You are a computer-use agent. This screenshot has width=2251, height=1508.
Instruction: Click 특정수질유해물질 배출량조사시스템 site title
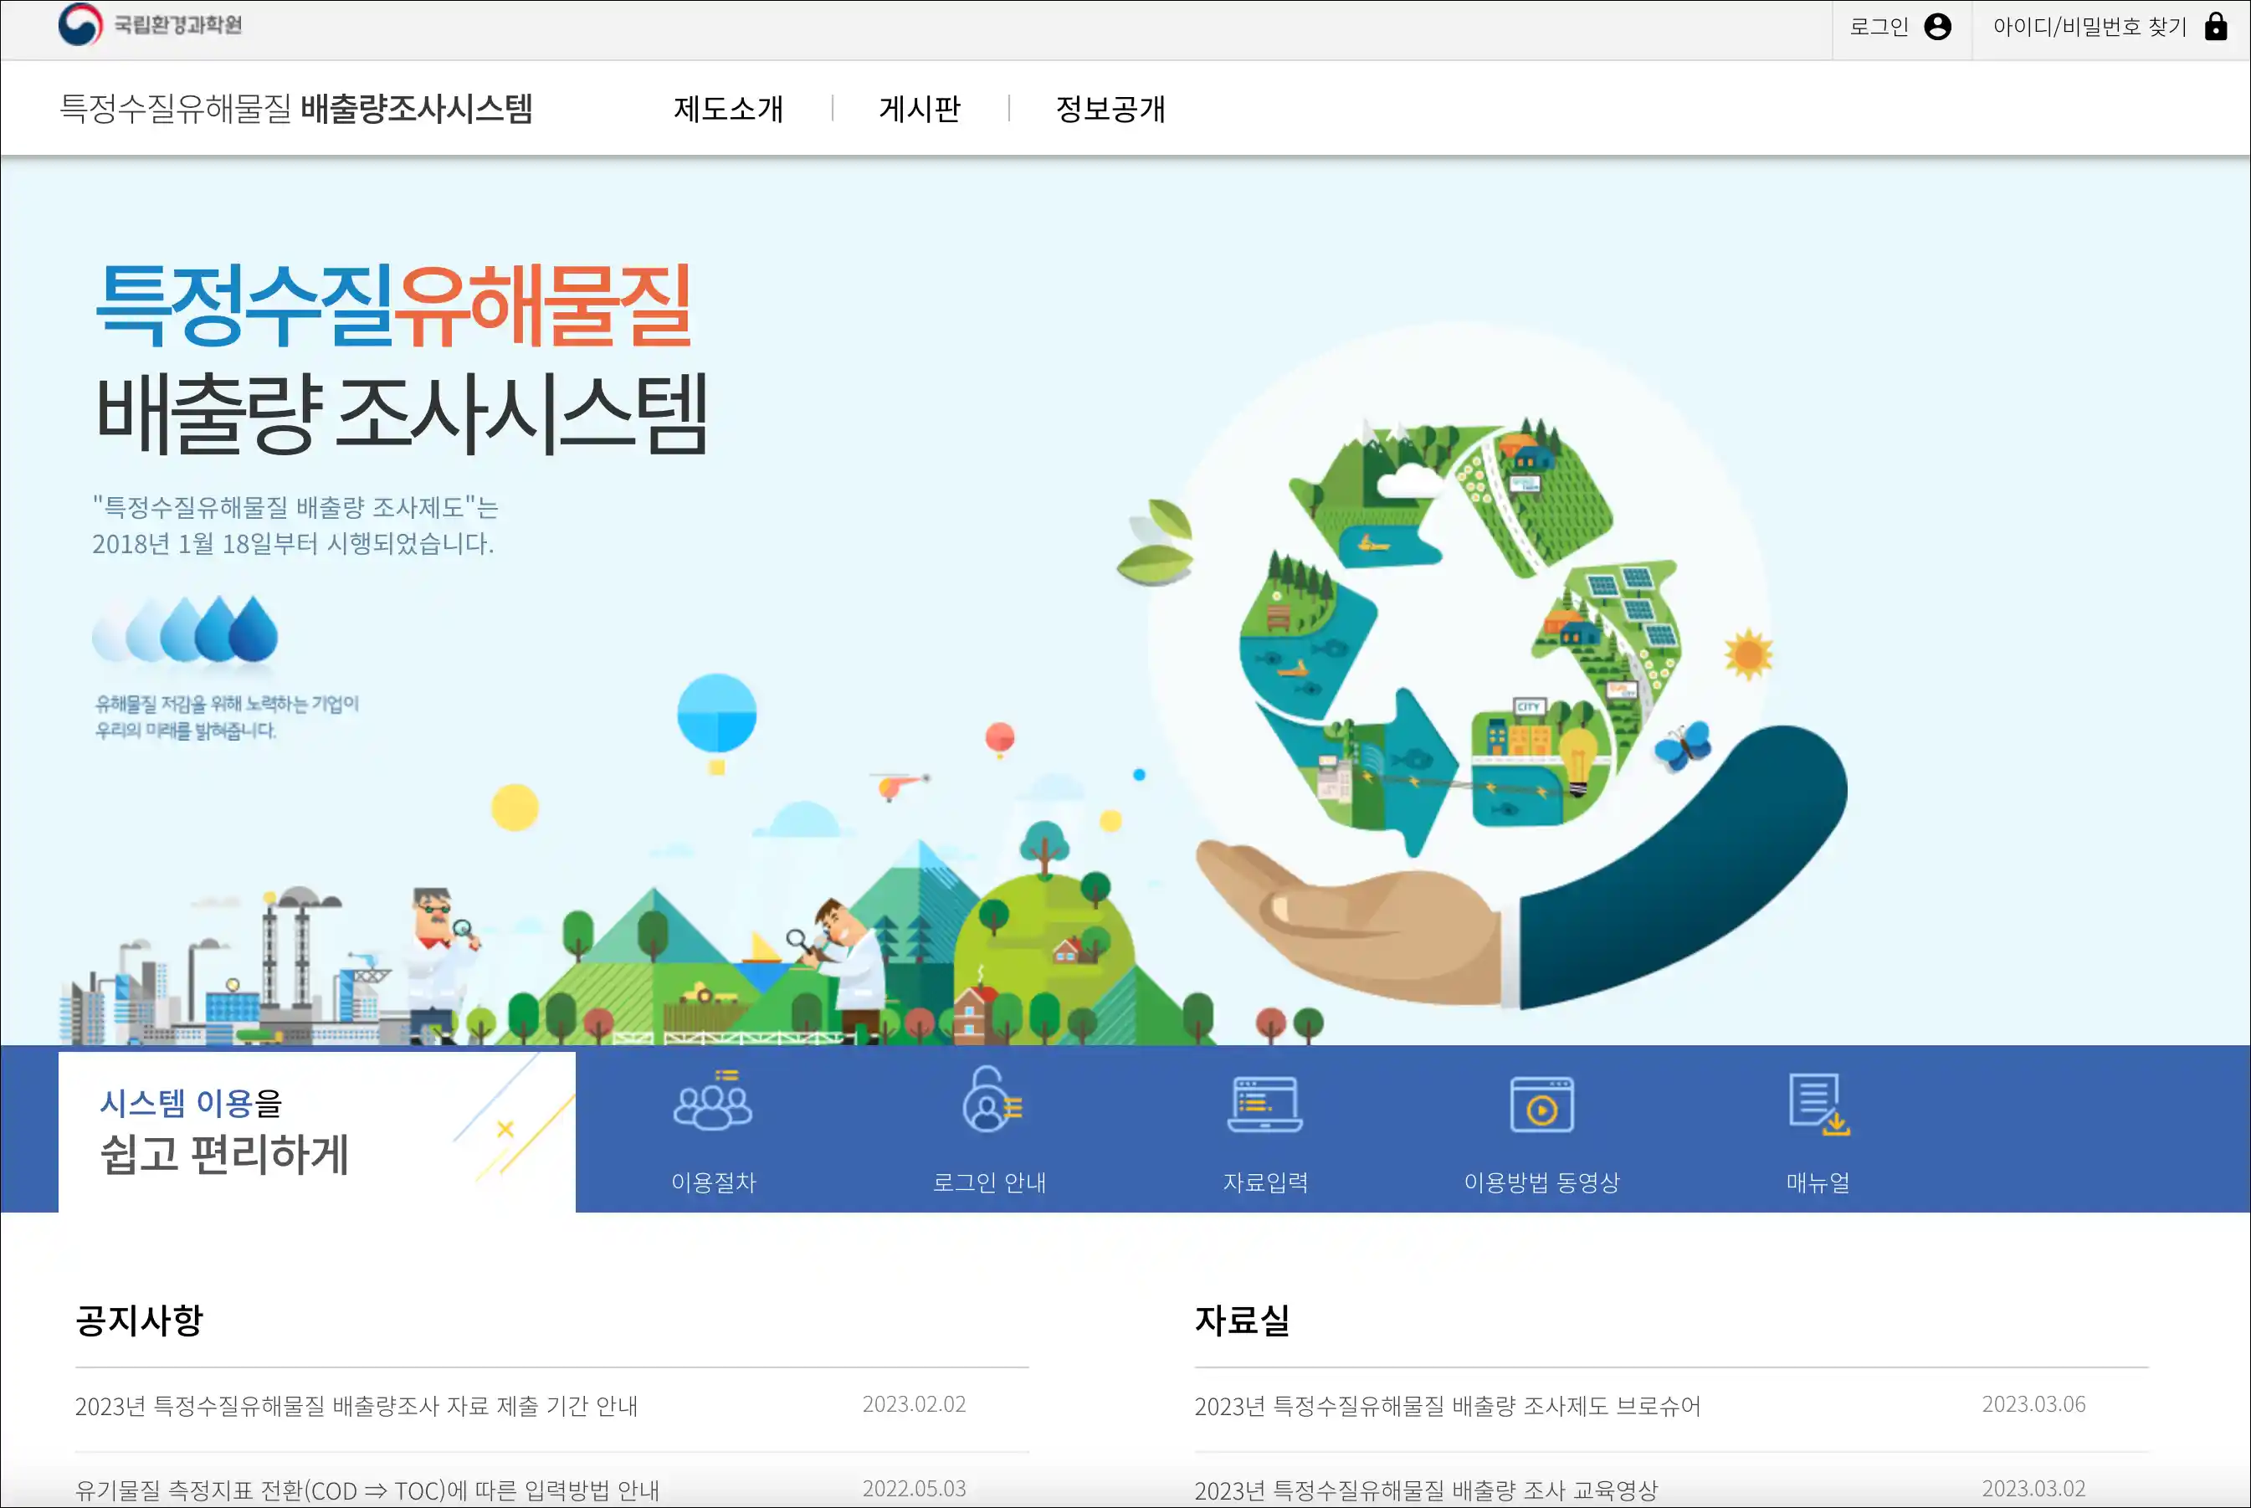click(296, 109)
